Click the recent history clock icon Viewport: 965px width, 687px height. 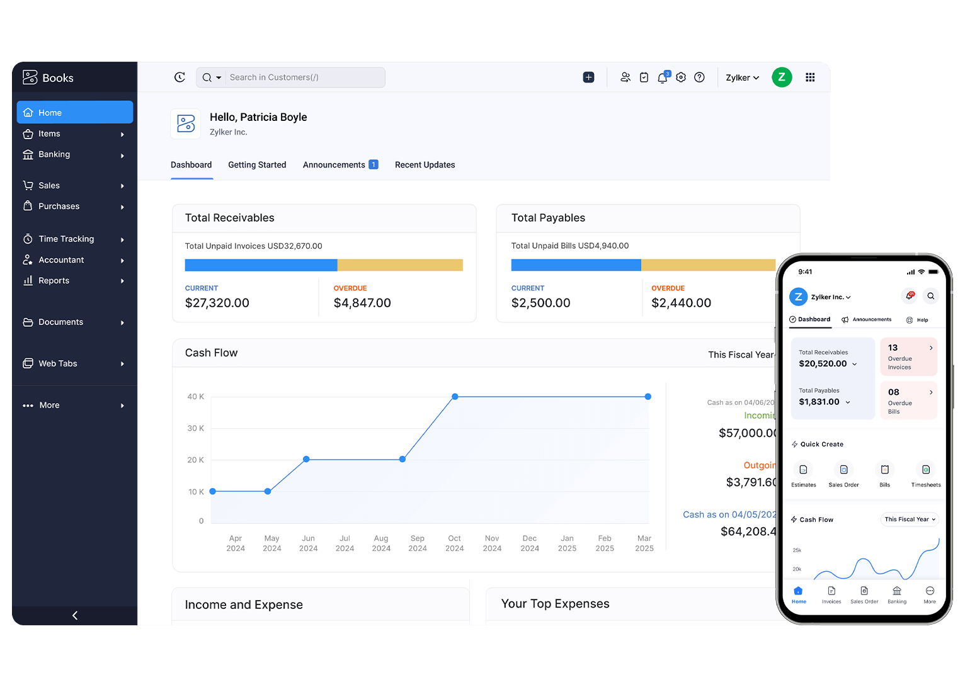[180, 77]
